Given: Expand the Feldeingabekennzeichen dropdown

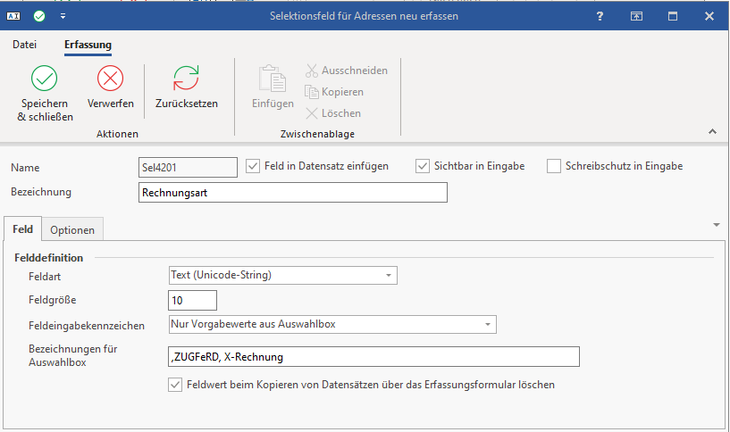Looking at the screenshot, I should pos(488,324).
